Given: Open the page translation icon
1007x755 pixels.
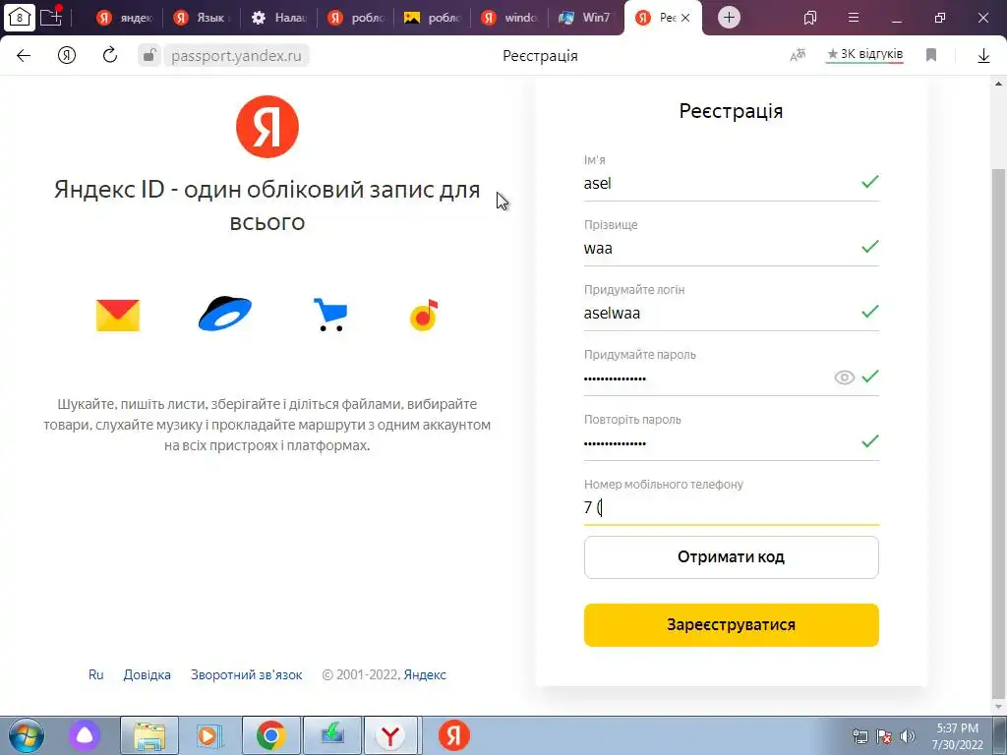Looking at the screenshot, I should coord(798,55).
